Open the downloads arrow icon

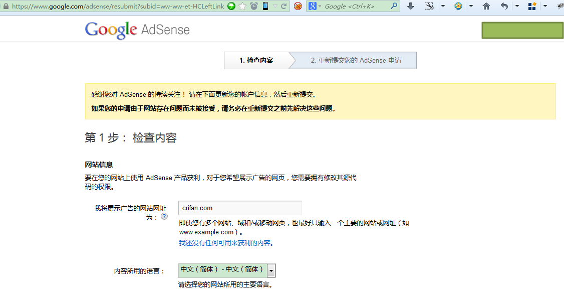[410, 6]
